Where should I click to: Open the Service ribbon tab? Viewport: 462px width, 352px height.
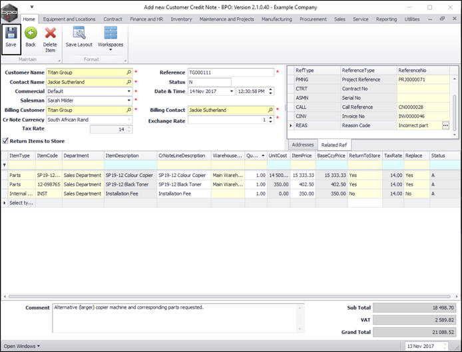coord(361,19)
